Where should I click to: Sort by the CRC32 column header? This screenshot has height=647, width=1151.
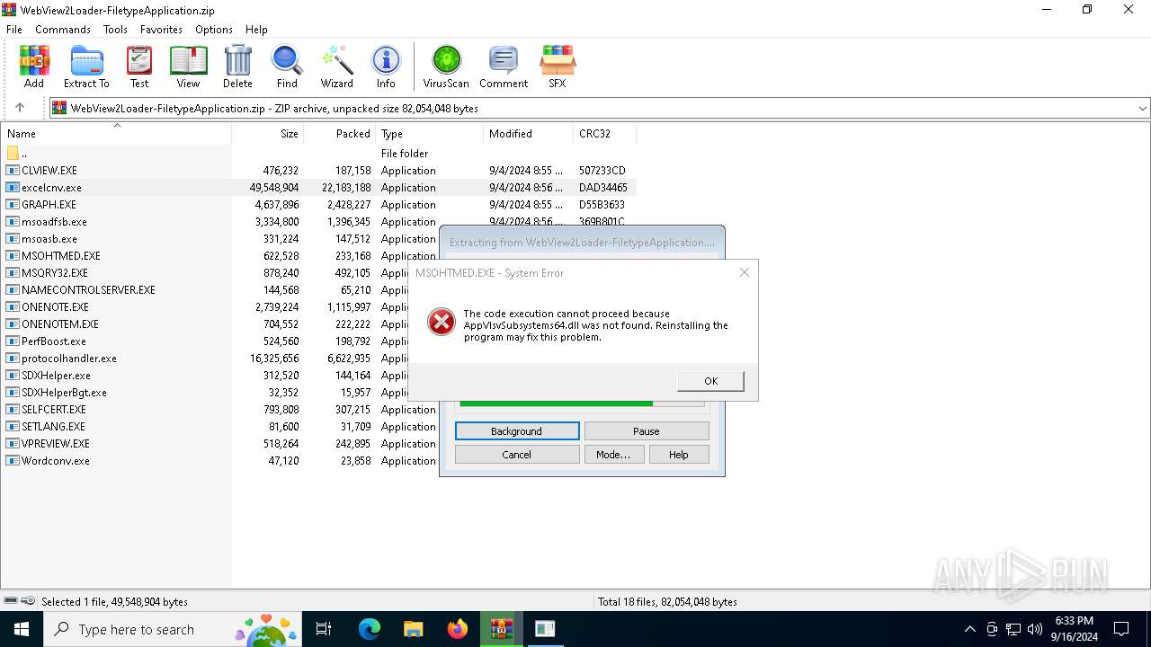coord(604,134)
